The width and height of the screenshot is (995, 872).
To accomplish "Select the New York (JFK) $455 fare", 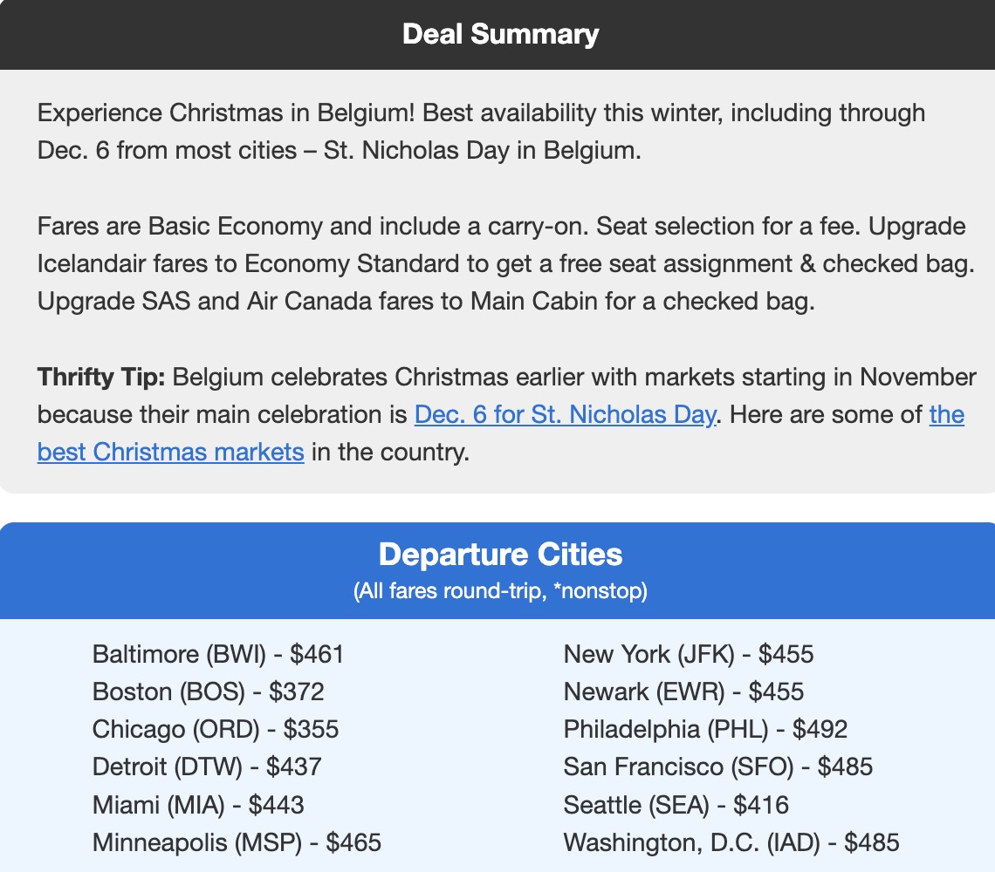I will coord(689,654).
